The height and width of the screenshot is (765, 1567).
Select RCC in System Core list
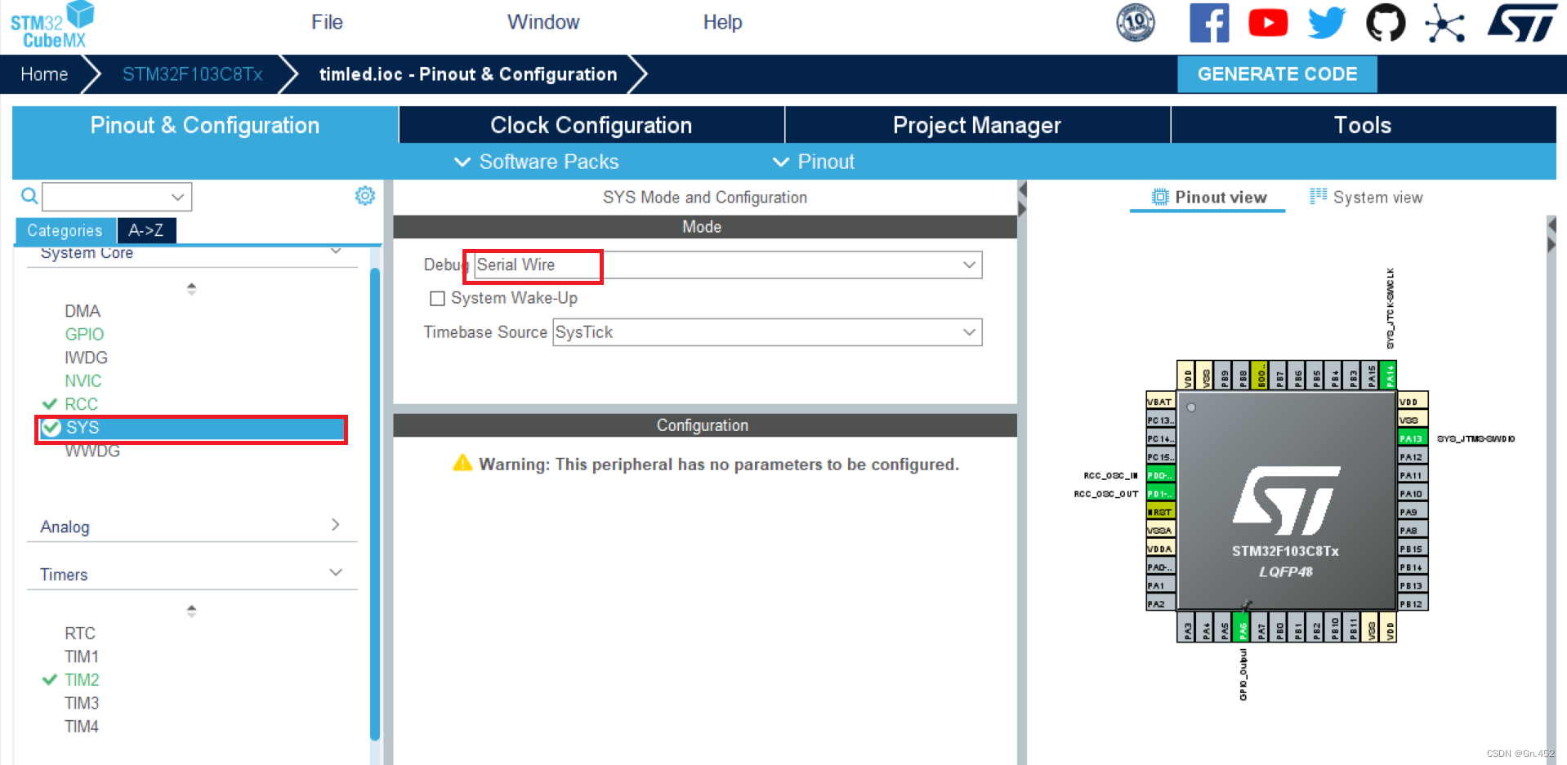[x=81, y=404]
